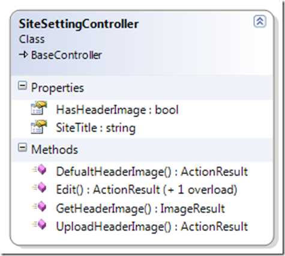
Task: Click the UploadHeaderImage method icon
Action: [x=40, y=225]
